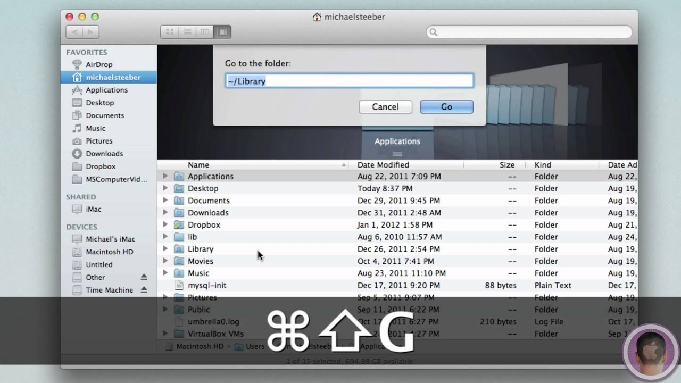Select Untitled device
This screenshot has height=383, width=681.
[99, 264]
